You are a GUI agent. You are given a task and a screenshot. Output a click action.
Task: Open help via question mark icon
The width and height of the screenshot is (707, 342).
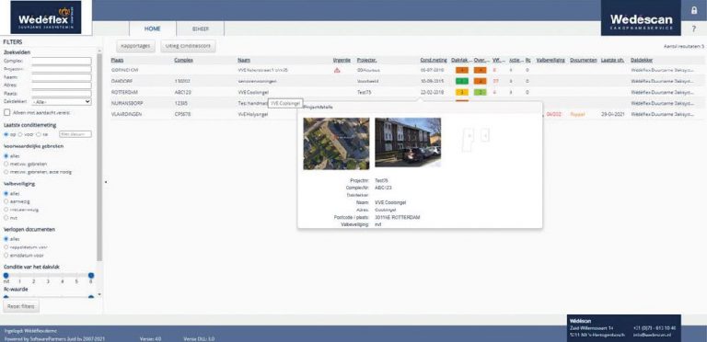[694, 28]
